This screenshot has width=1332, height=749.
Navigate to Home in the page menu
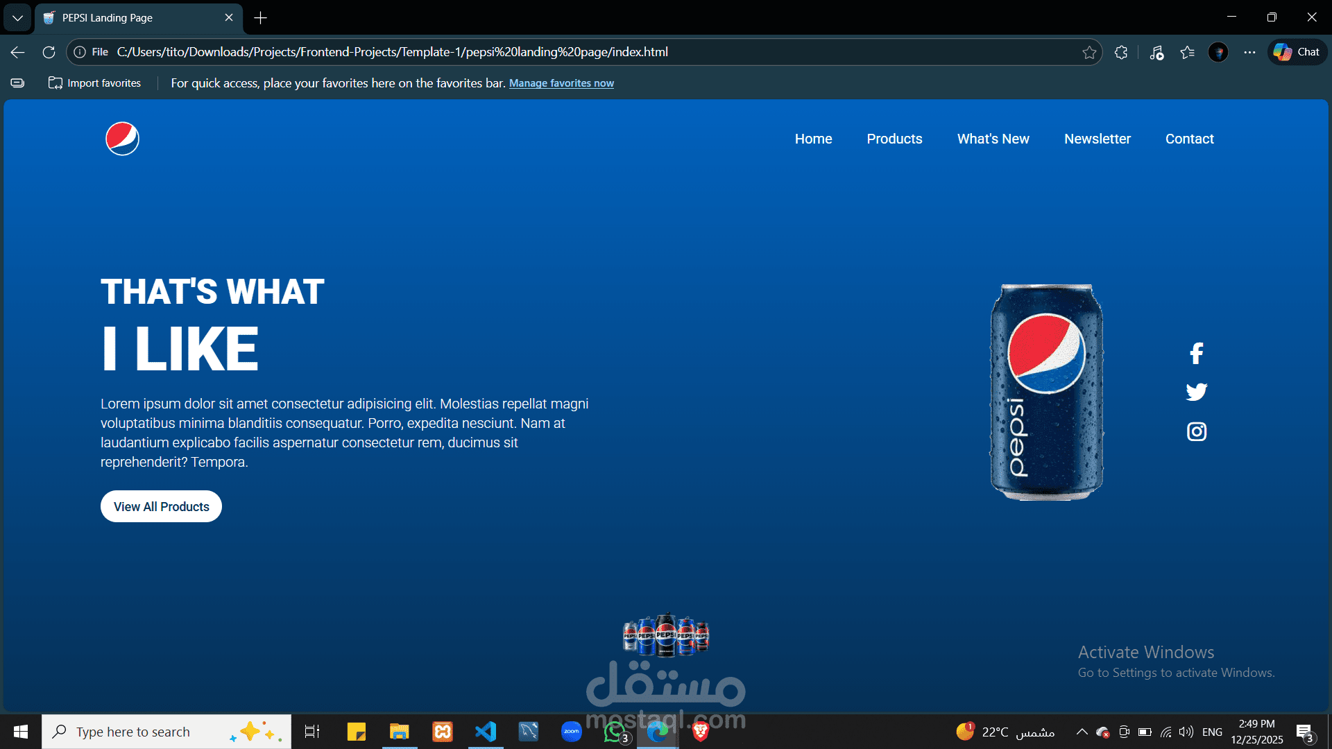[x=813, y=139]
